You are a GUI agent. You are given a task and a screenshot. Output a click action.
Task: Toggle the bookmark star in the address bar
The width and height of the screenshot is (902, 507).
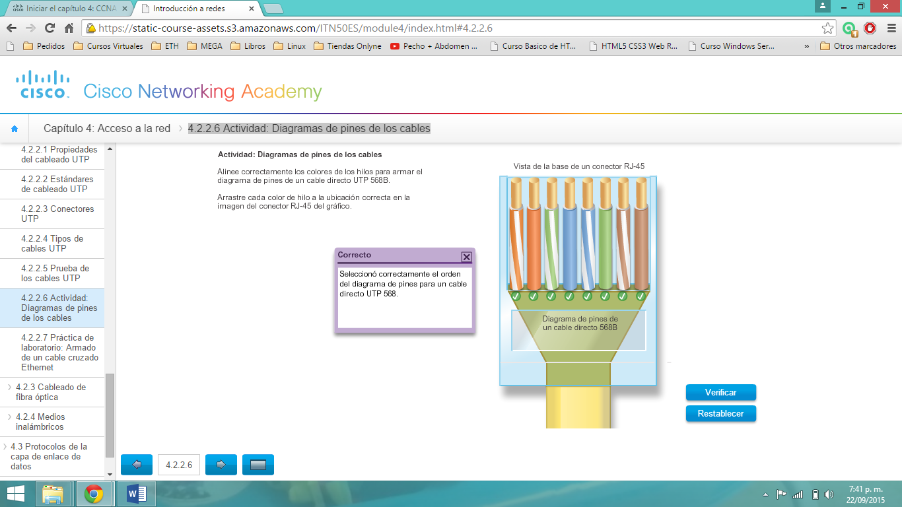[x=826, y=28]
